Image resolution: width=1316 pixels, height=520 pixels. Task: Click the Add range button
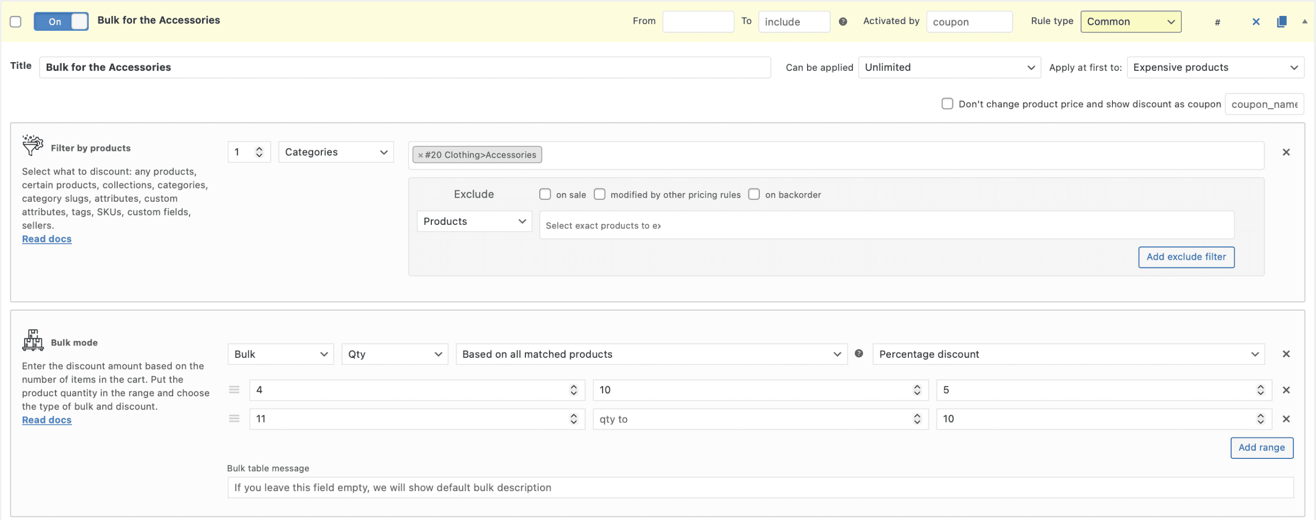(1262, 448)
